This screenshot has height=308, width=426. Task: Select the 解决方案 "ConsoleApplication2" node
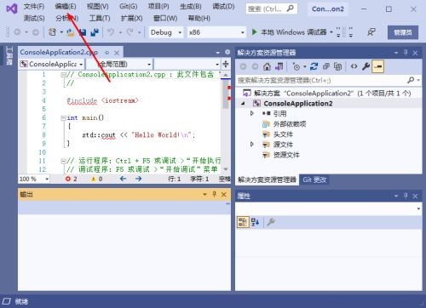pos(326,94)
